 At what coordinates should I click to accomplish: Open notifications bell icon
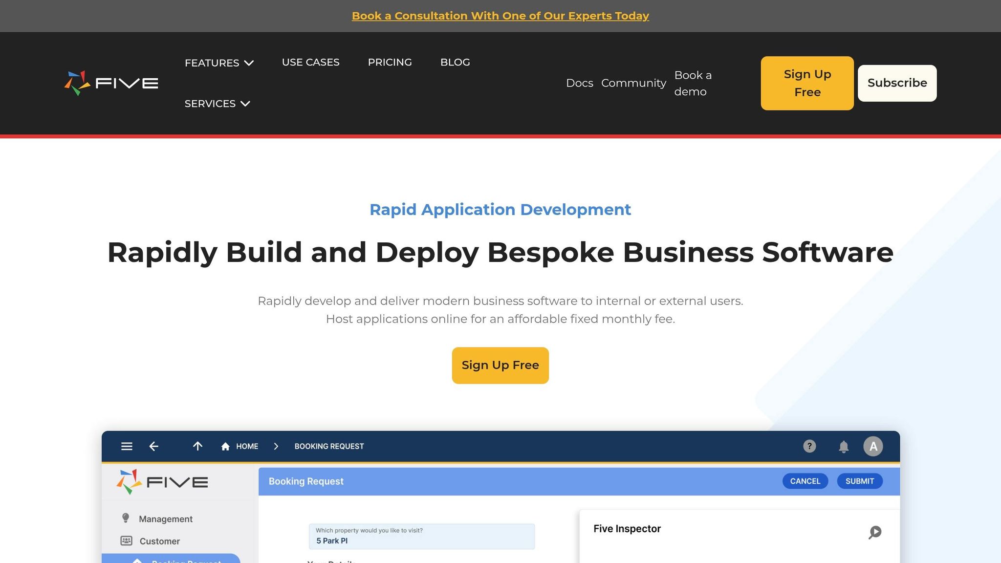coord(844,447)
